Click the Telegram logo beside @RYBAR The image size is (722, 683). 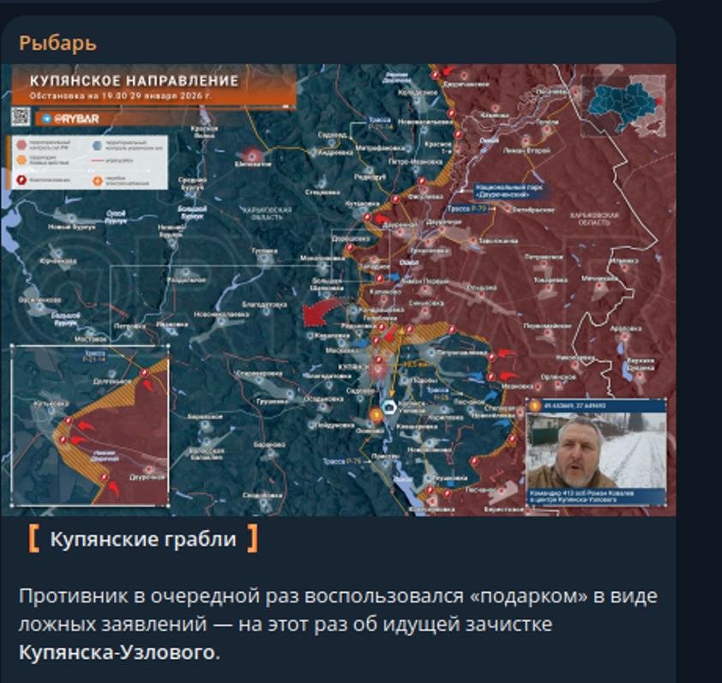pos(45,118)
